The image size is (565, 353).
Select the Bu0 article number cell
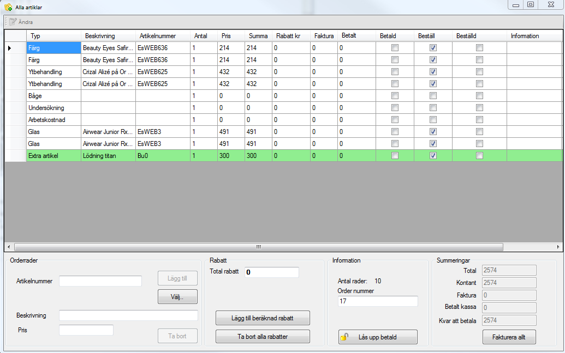click(x=163, y=156)
